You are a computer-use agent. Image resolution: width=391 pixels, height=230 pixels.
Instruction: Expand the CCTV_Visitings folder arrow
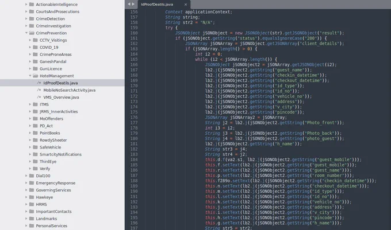pyautogui.click(x=30, y=40)
